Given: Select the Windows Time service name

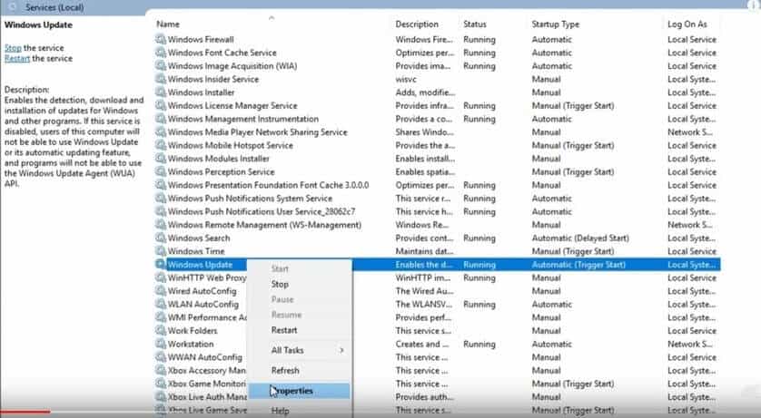Looking at the screenshot, I should tap(196, 251).
